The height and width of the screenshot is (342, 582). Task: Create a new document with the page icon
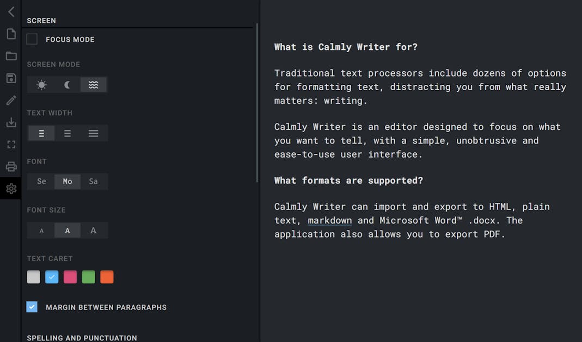tap(11, 34)
